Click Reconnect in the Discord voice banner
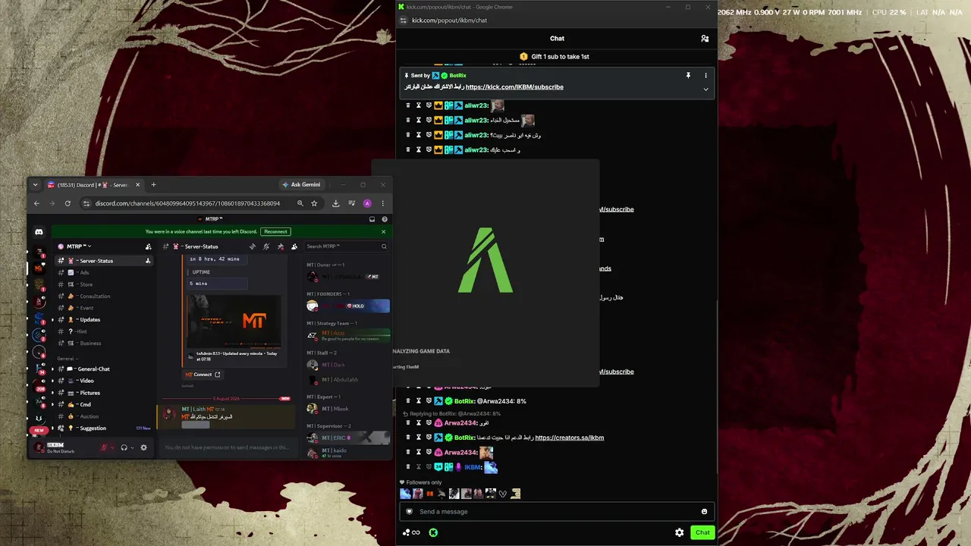 click(275, 231)
